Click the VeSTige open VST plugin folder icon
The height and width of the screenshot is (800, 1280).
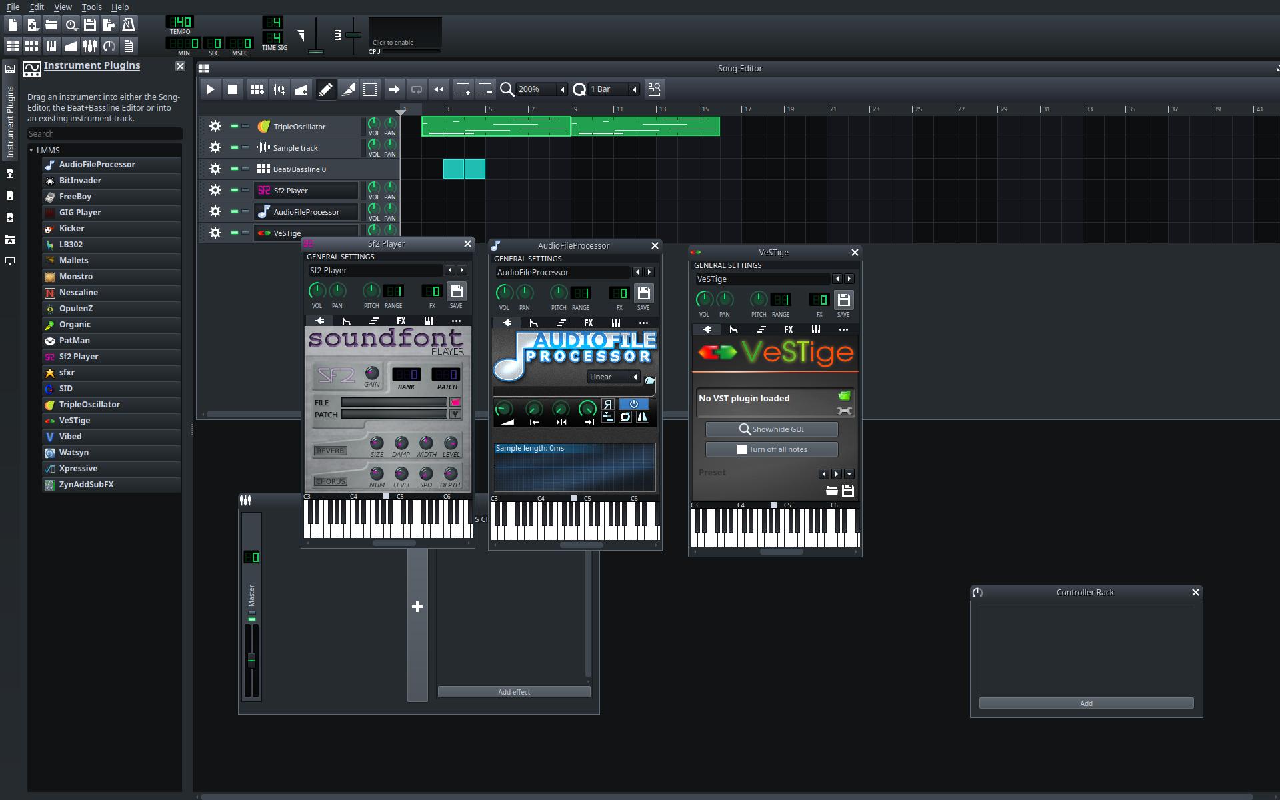point(844,396)
